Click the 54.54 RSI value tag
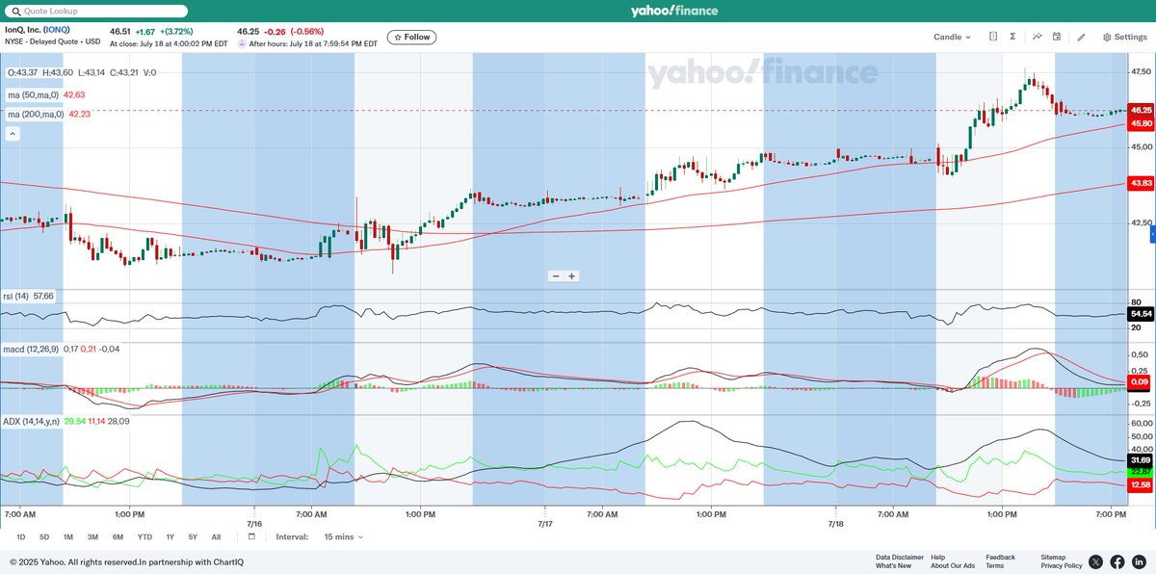 1142,314
